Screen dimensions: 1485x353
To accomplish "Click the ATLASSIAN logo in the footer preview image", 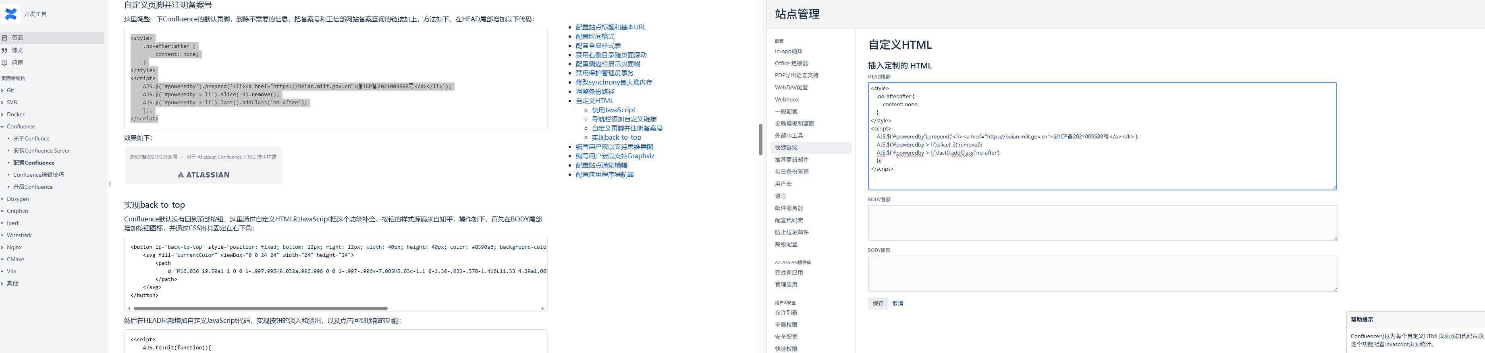I will point(204,174).
